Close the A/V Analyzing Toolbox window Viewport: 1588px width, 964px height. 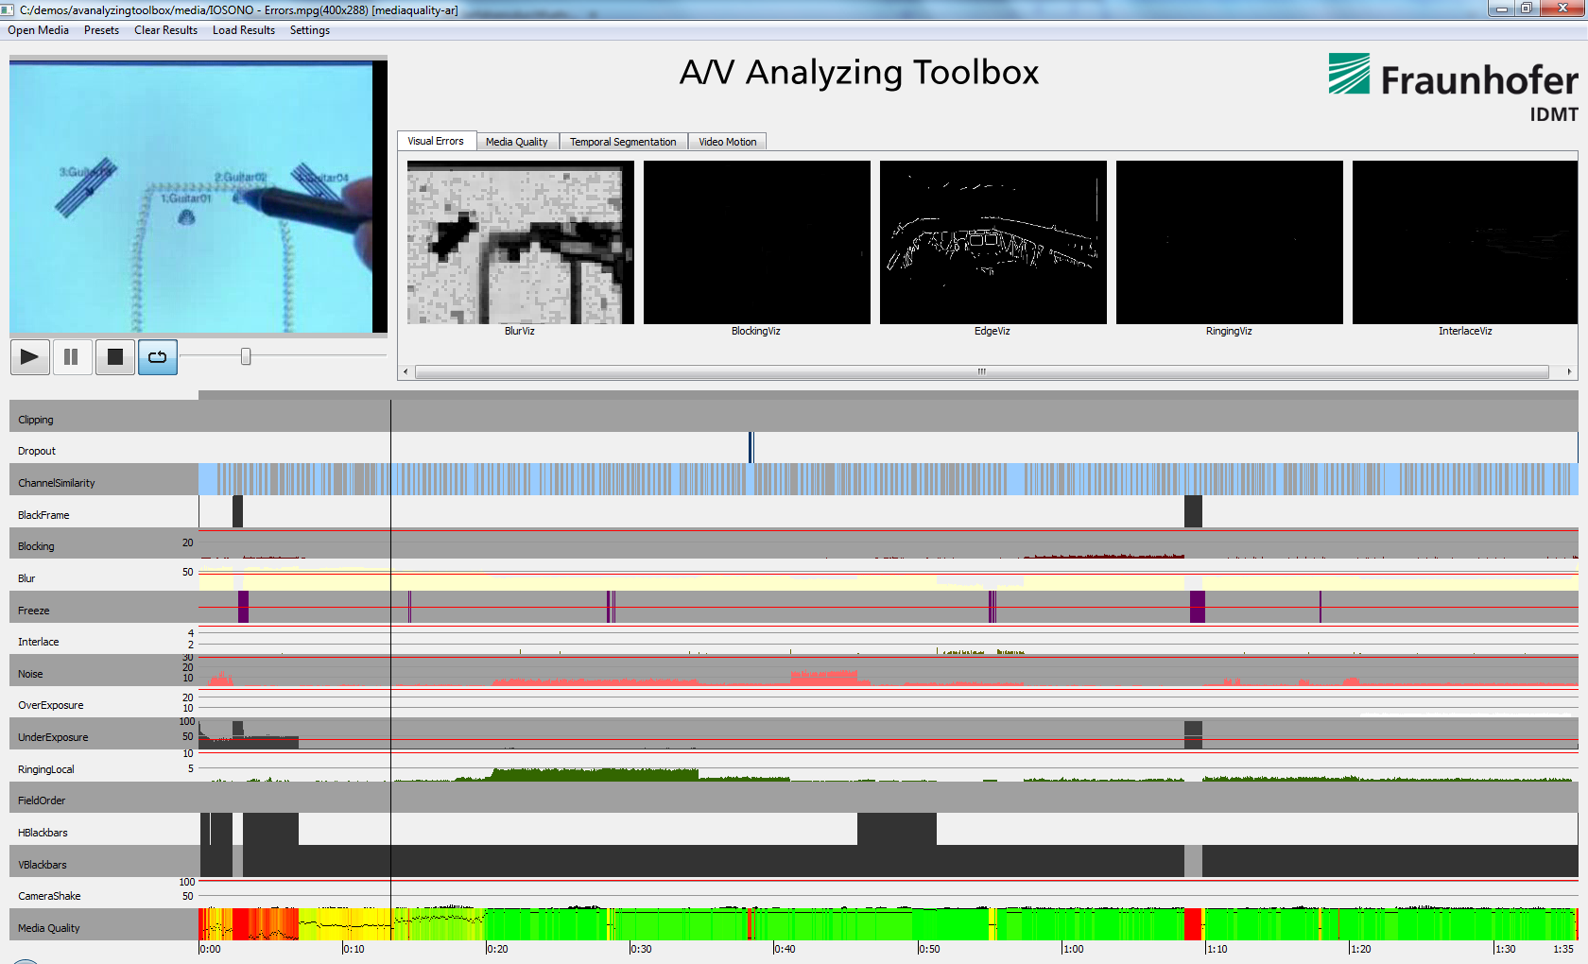1562,9
